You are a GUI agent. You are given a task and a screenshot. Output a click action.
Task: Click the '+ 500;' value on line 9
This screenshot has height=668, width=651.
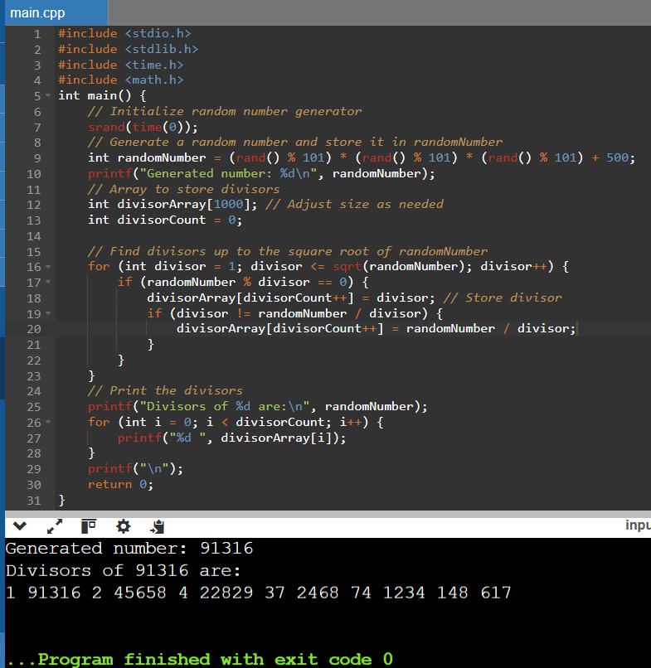click(x=614, y=157)
